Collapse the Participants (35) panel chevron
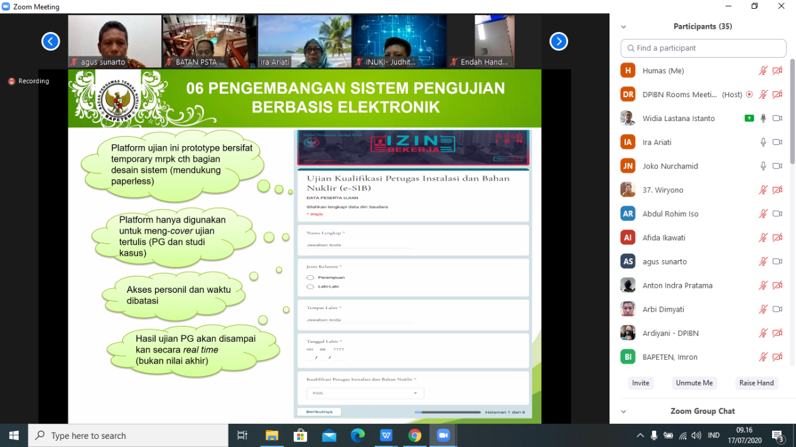The width and height of the screenshot is (796, 447). (x=623, y=27)
